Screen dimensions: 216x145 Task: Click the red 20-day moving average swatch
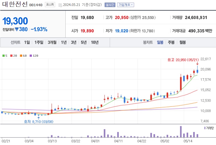pyautogui.click(x=12, y=56)
